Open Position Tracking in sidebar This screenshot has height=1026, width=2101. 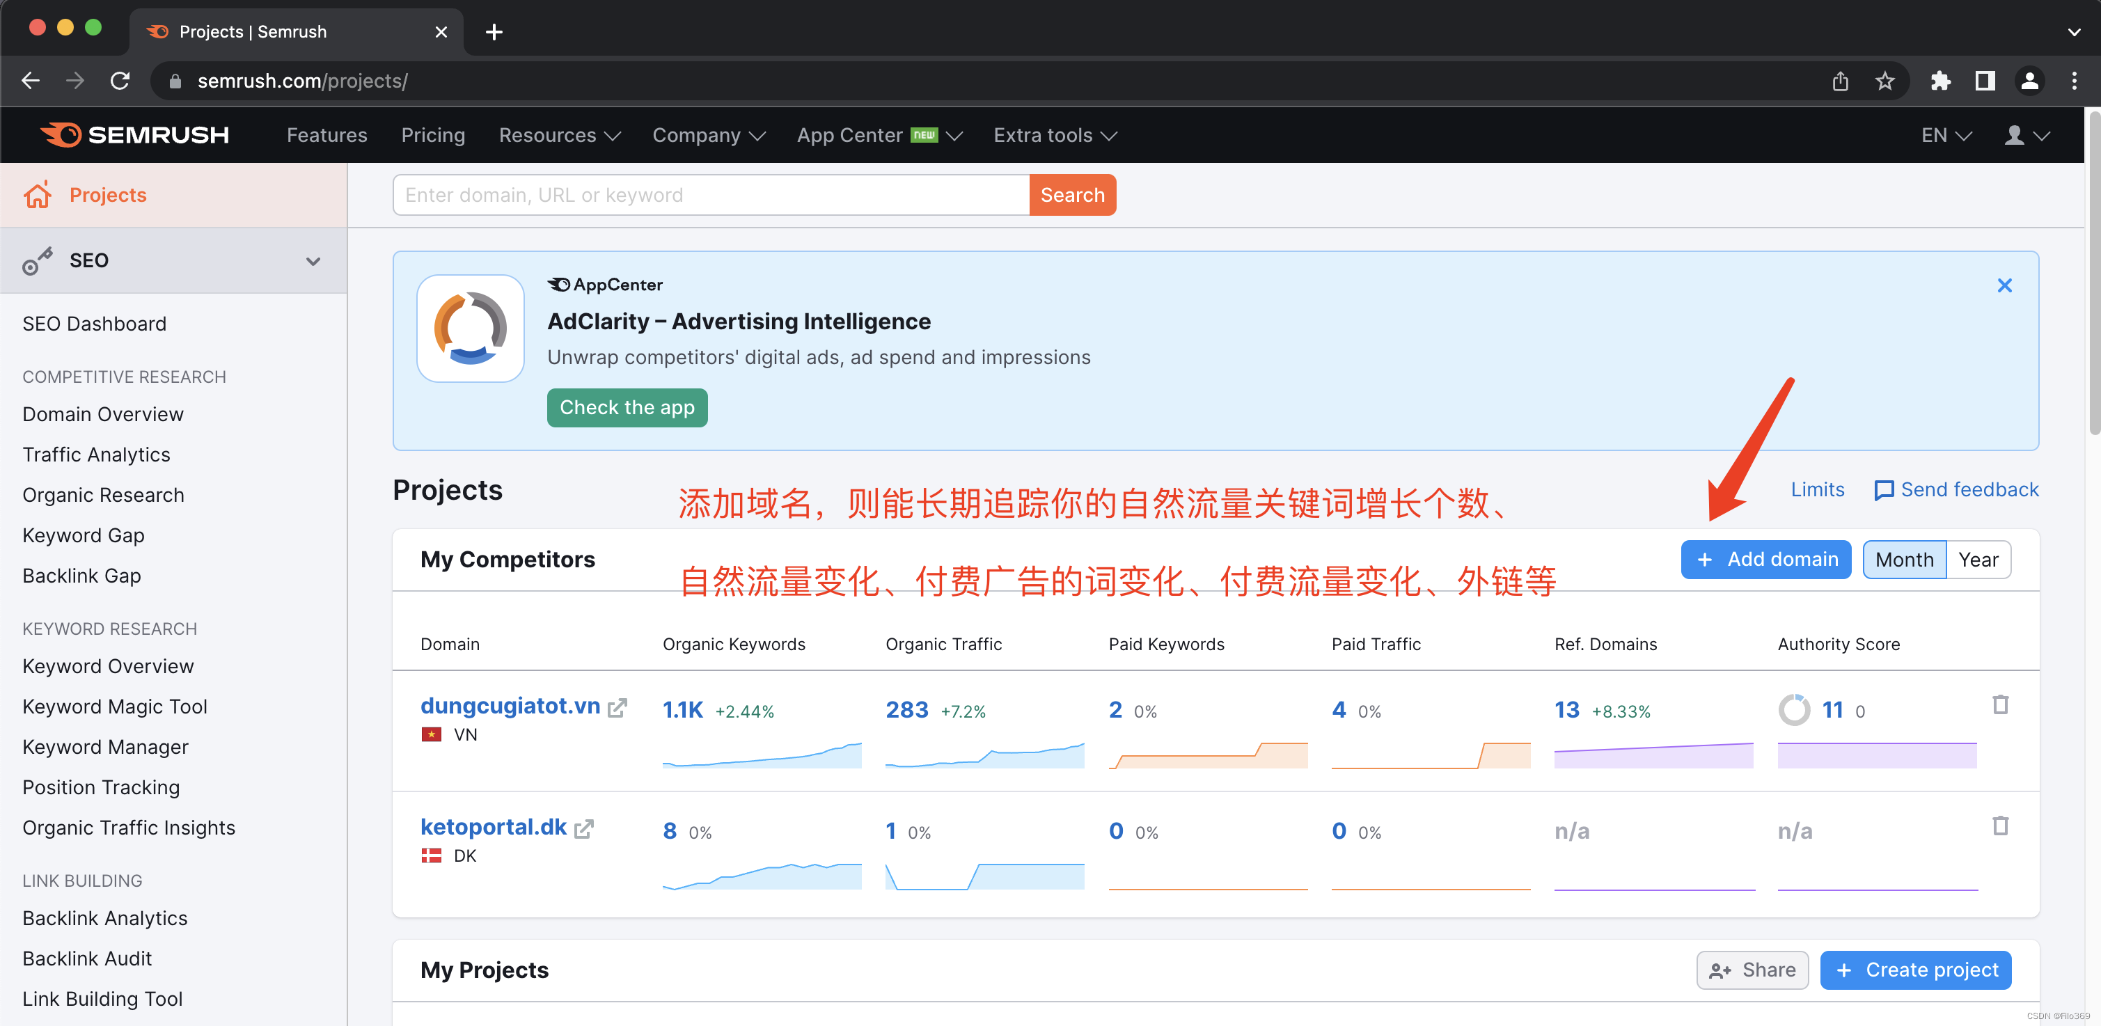click(101, 787)
